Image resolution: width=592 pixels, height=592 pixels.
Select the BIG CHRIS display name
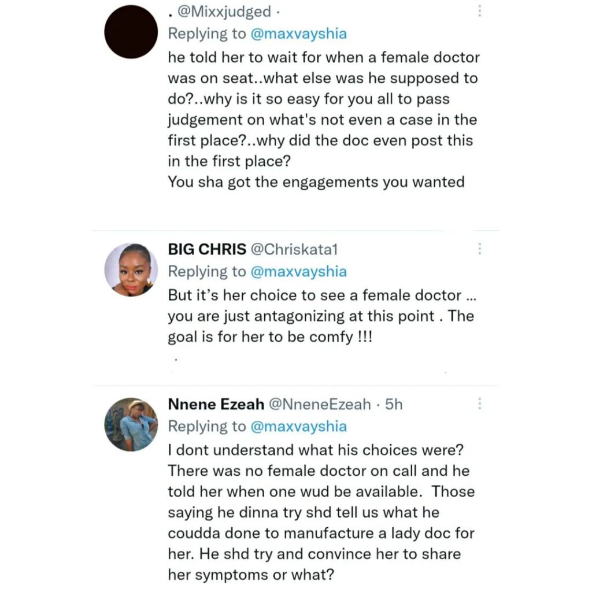(x=205, y=249)
